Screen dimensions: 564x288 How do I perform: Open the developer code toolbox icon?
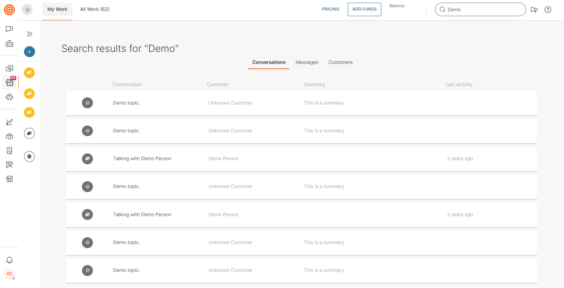(x=9, y=44)
